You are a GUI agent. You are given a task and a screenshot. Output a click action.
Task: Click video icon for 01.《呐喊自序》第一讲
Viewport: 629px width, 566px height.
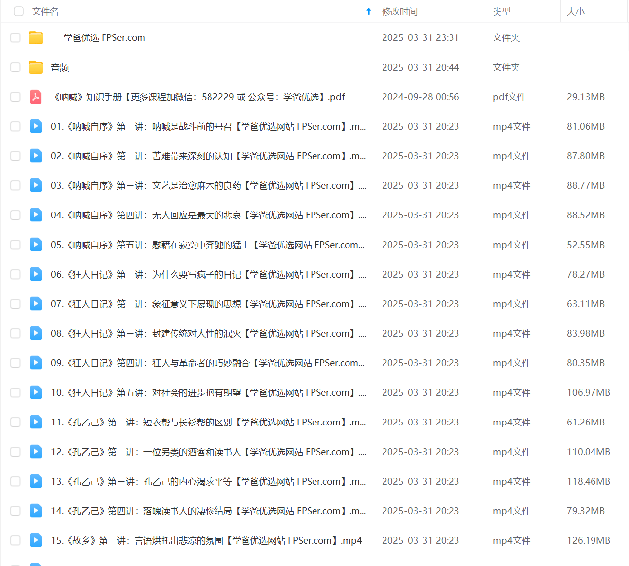35,126
